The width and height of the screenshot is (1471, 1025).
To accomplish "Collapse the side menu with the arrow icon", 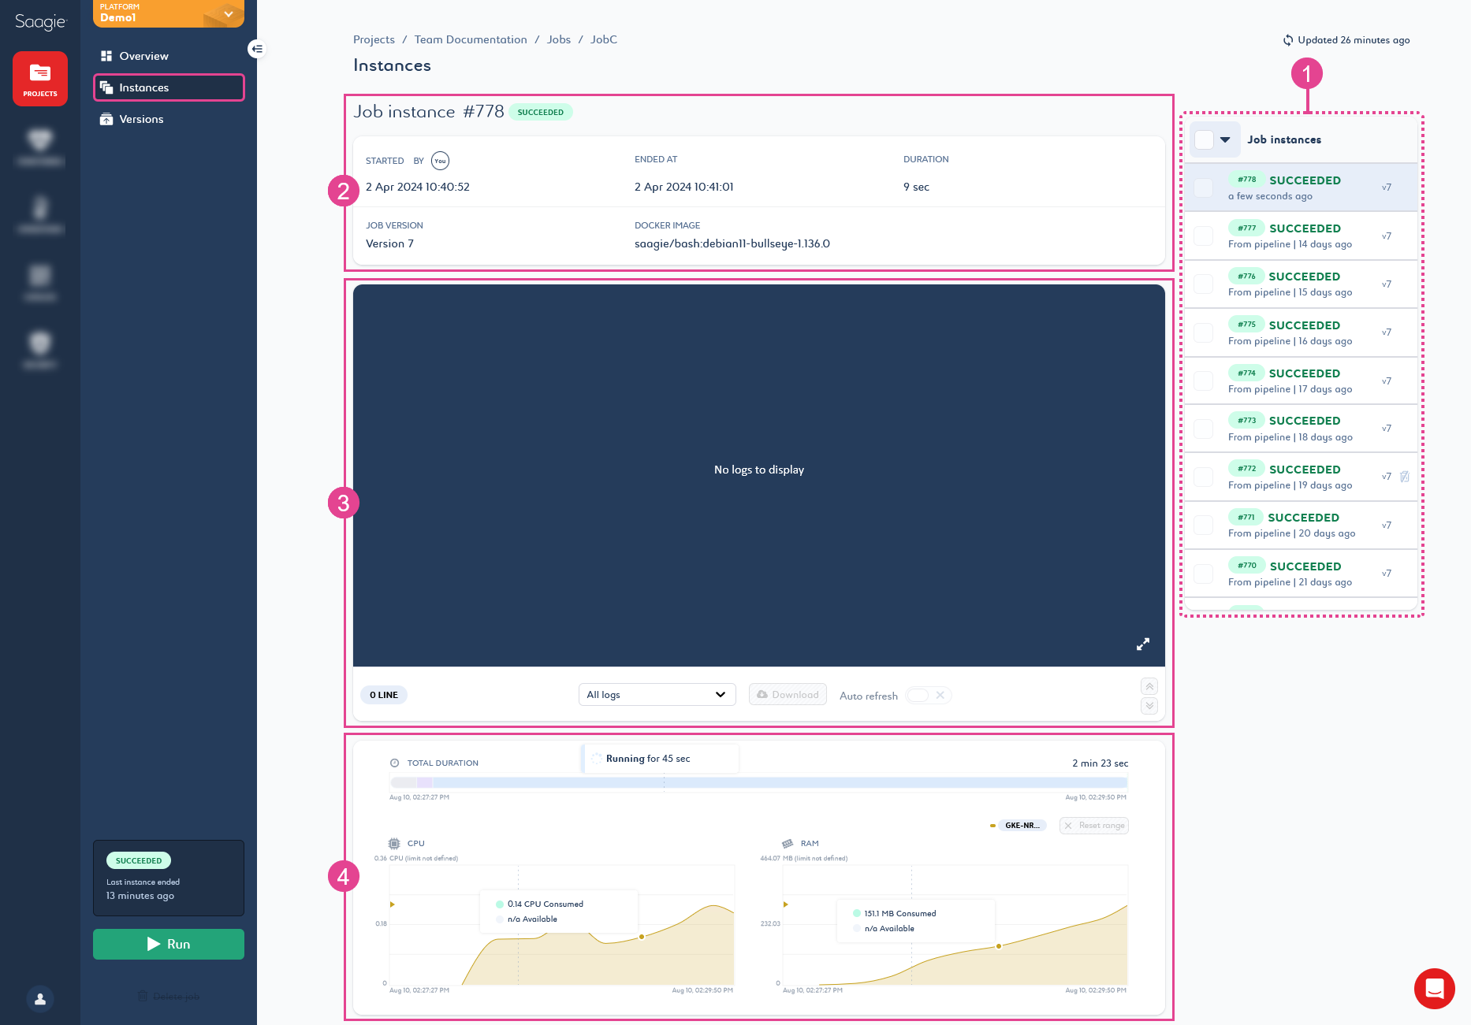I will 256,49.
